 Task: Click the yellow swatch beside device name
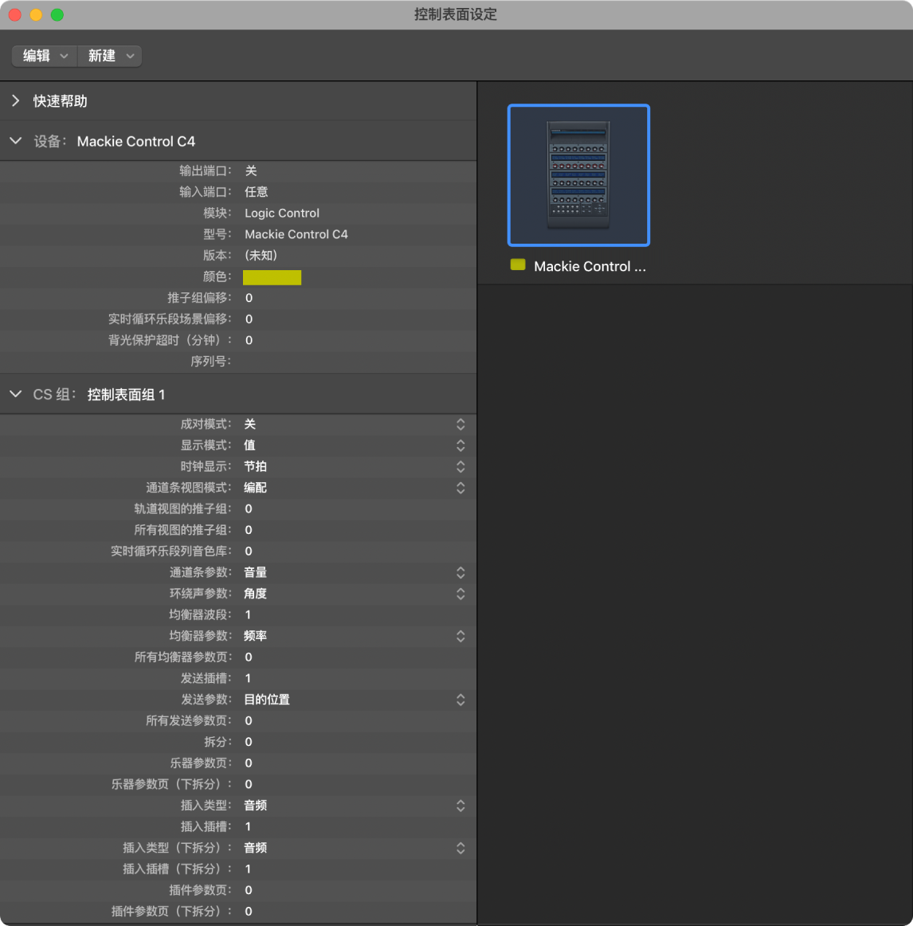(x=518, y=265)
